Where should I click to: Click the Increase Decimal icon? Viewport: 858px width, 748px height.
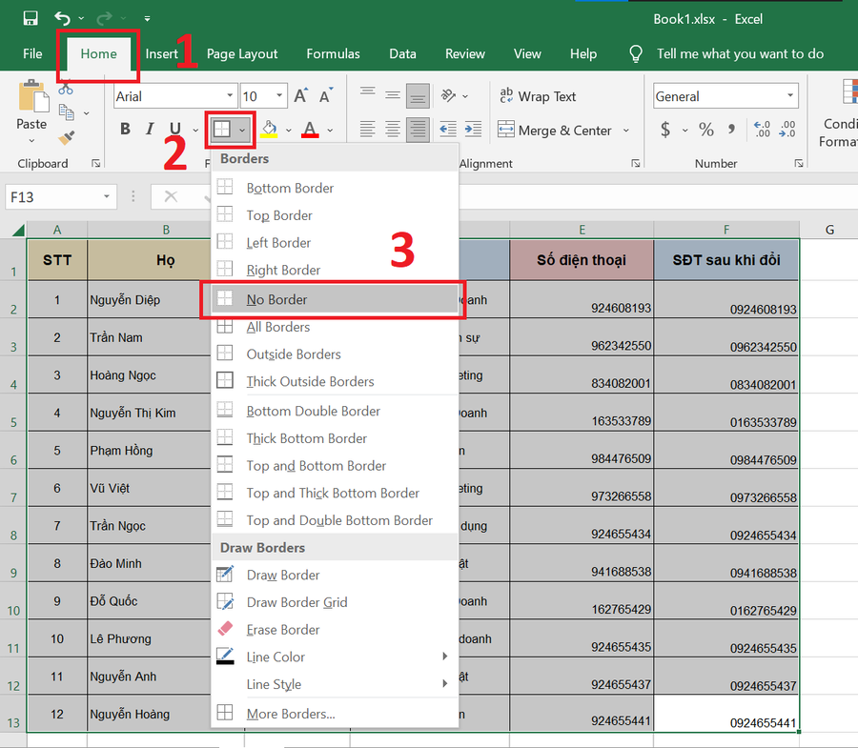click(x=762, y=130)
